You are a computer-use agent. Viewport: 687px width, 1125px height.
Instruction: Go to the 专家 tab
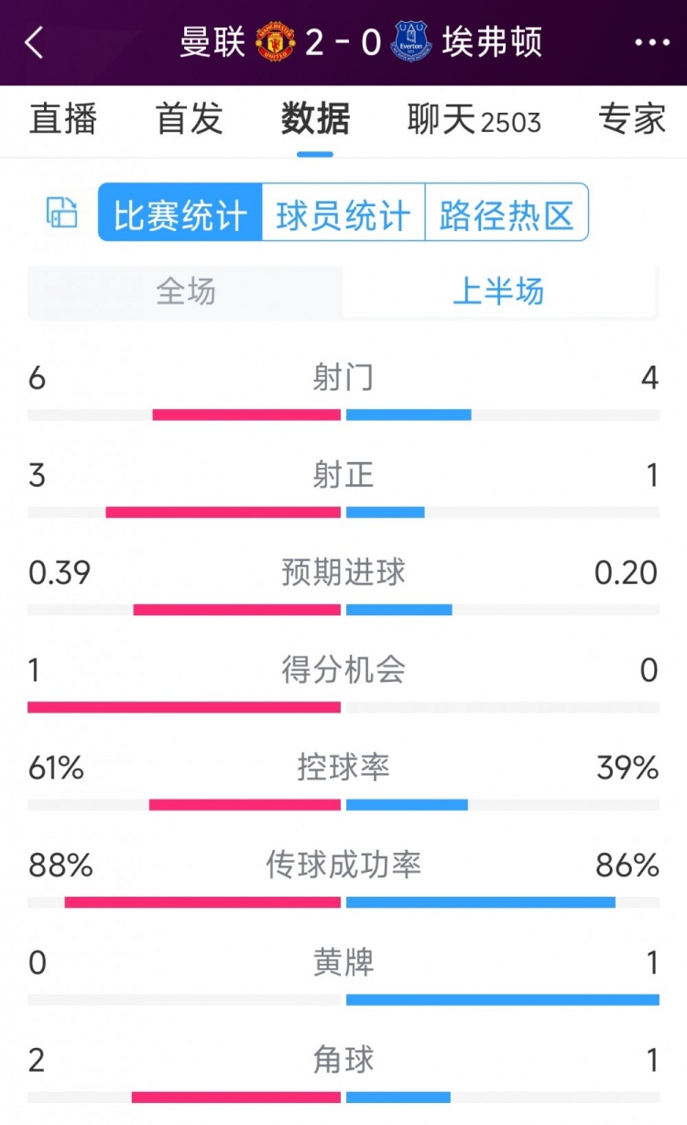[x=632, y=119]
